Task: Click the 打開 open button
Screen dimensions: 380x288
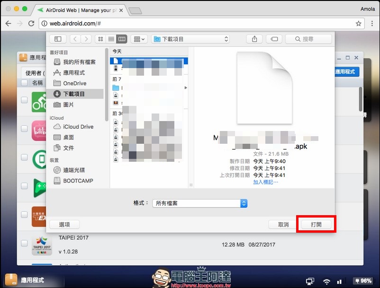Action: [316, 225]
